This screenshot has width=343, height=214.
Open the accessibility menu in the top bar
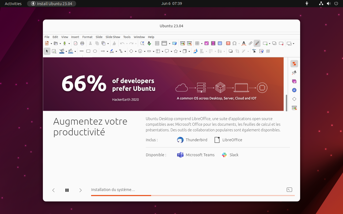click(307, 3)
